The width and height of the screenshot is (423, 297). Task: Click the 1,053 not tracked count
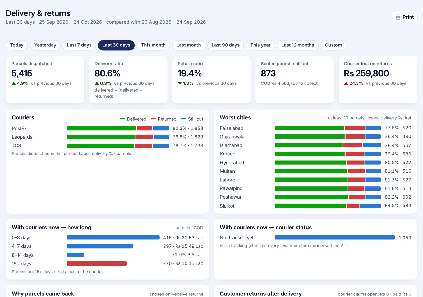coord(405,238)
